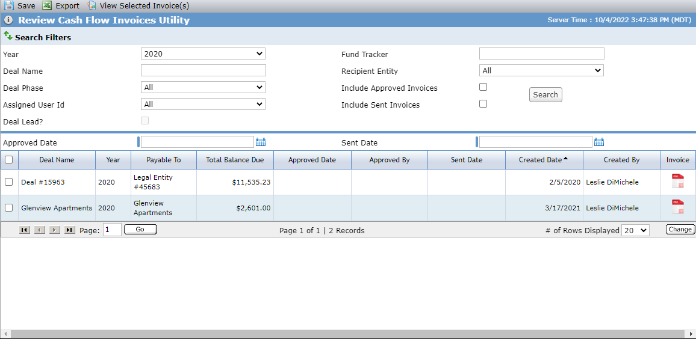Click the Deal #15963 name cell

click(x=57, y=182)
